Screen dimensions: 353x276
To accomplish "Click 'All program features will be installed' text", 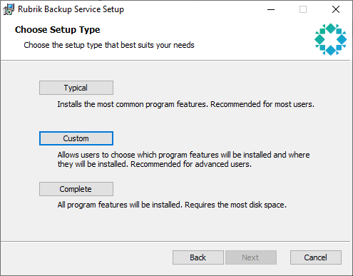I will (x=172, y=205).
